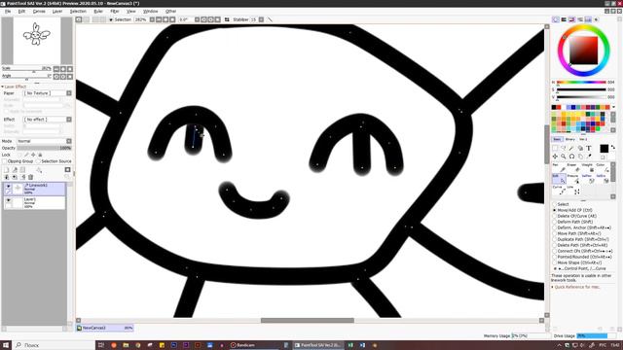Click the Hue slider bar
Image resolution: width=623 pixels, height=350 pixels.
pos(581,82)
